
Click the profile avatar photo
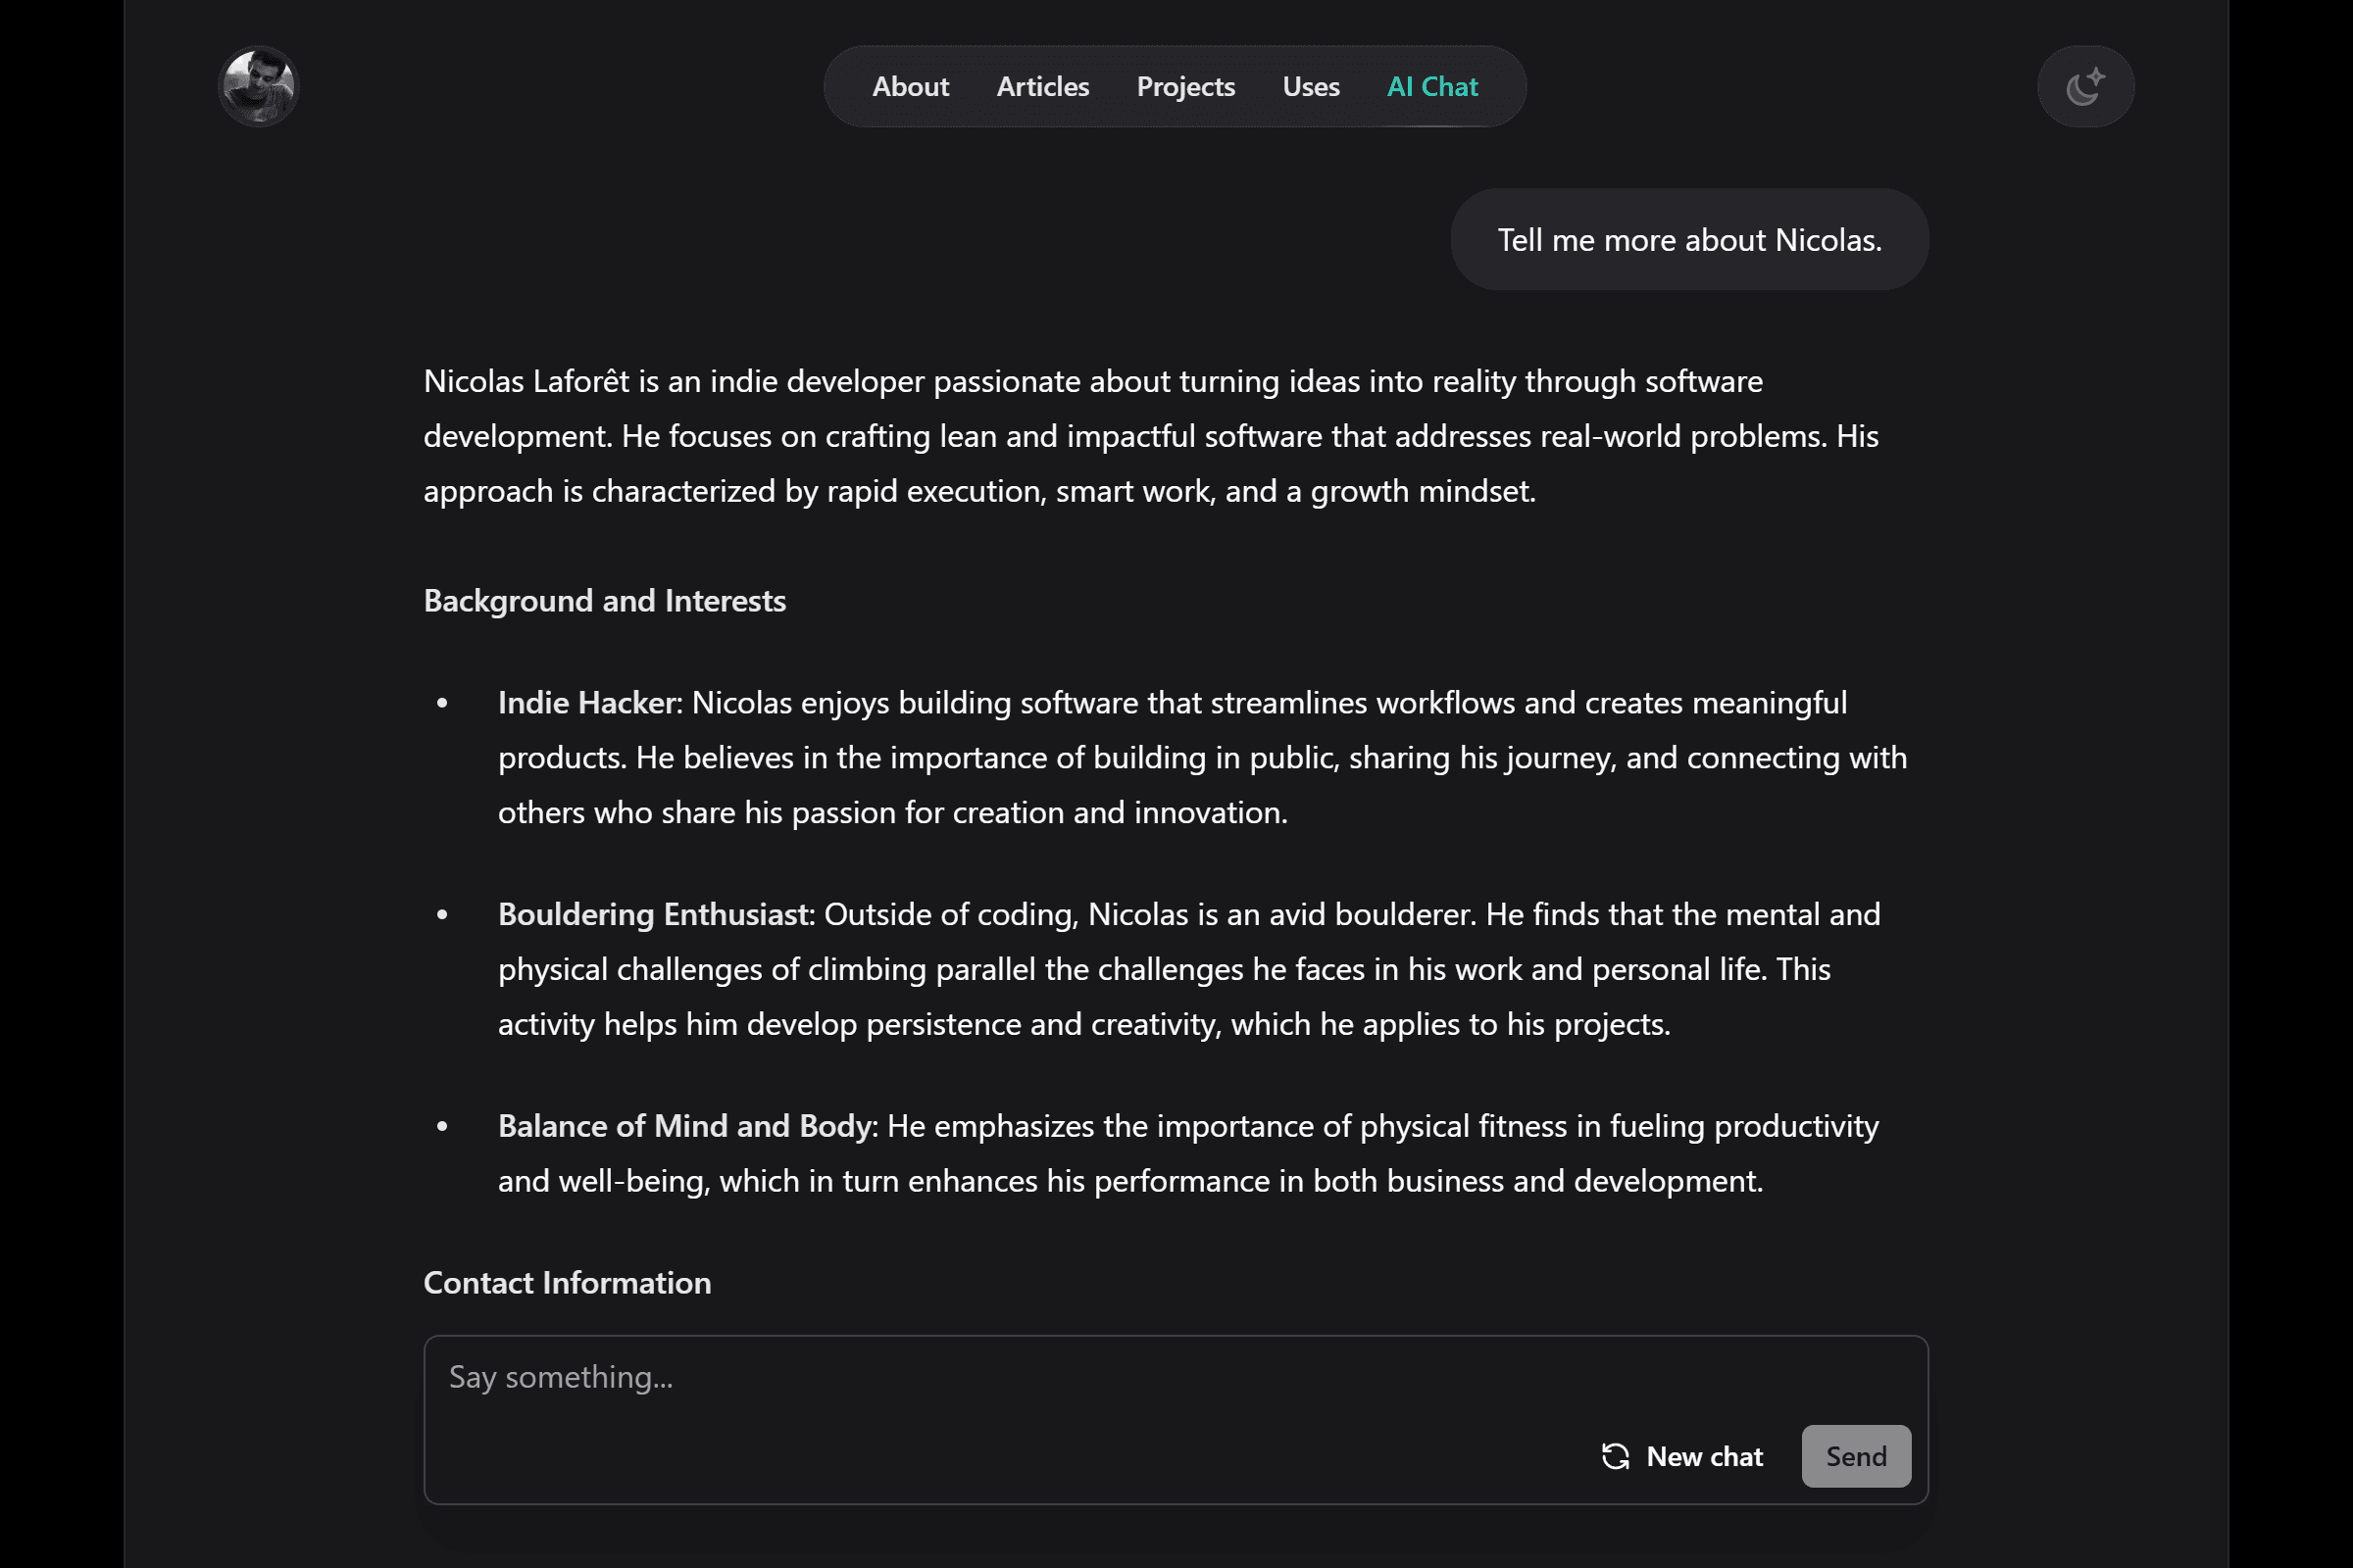click(258, 86)
